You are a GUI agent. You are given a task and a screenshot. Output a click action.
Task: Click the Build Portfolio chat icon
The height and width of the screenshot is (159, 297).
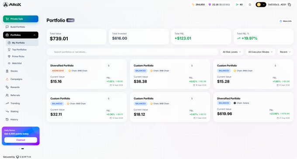click(7, 27)
